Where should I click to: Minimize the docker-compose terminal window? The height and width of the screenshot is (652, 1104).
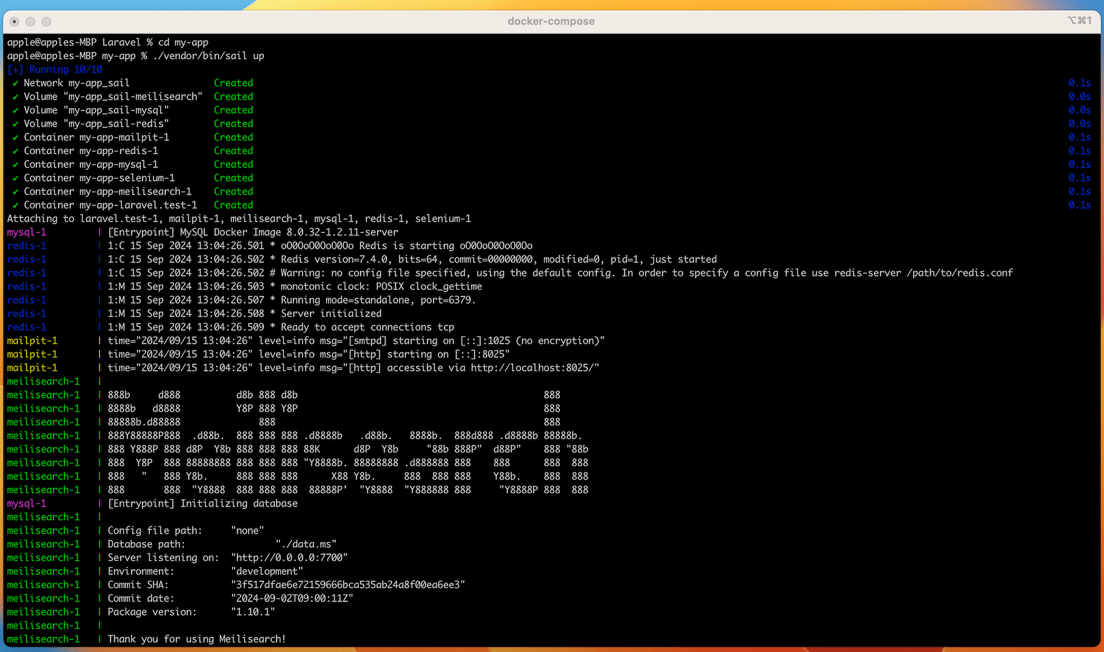pyautogui.click(x=30, y=22)
